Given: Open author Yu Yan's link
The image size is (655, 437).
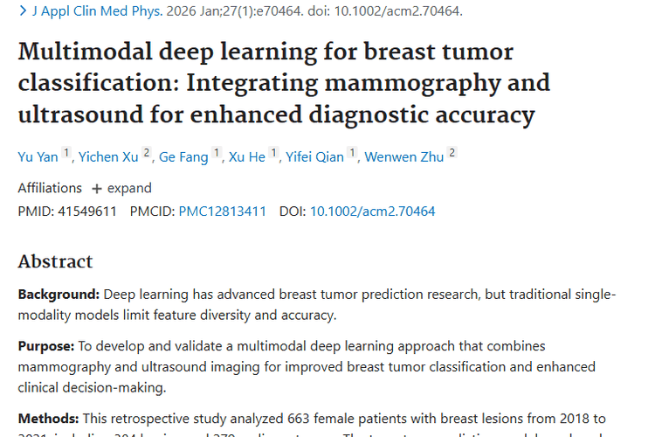Looking at the screenshot, I should pyautogui.click(x=38, y=157).
